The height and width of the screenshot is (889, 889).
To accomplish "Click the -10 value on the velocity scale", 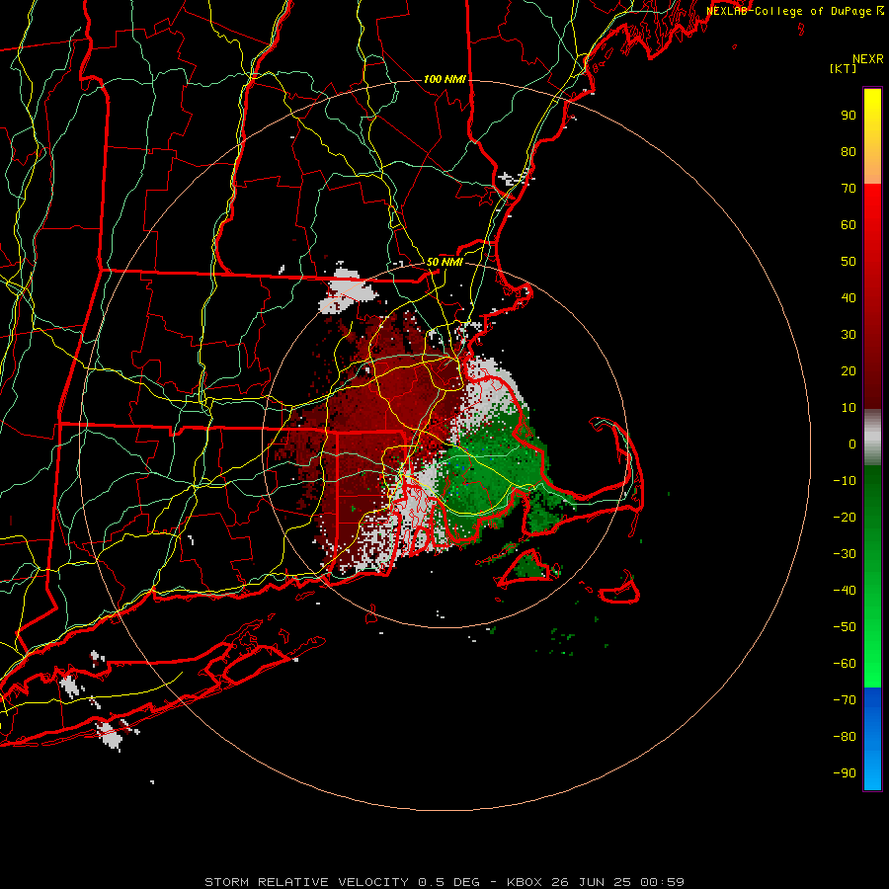I will 845,481.
